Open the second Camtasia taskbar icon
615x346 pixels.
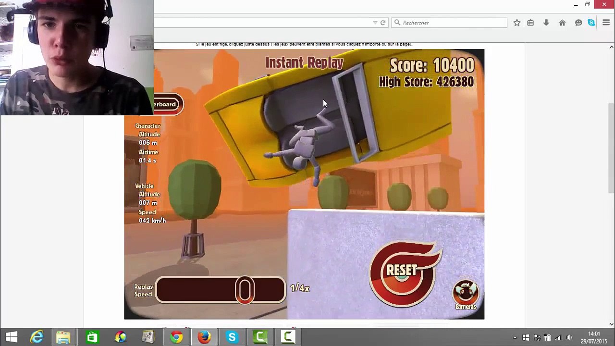[288, 337]
